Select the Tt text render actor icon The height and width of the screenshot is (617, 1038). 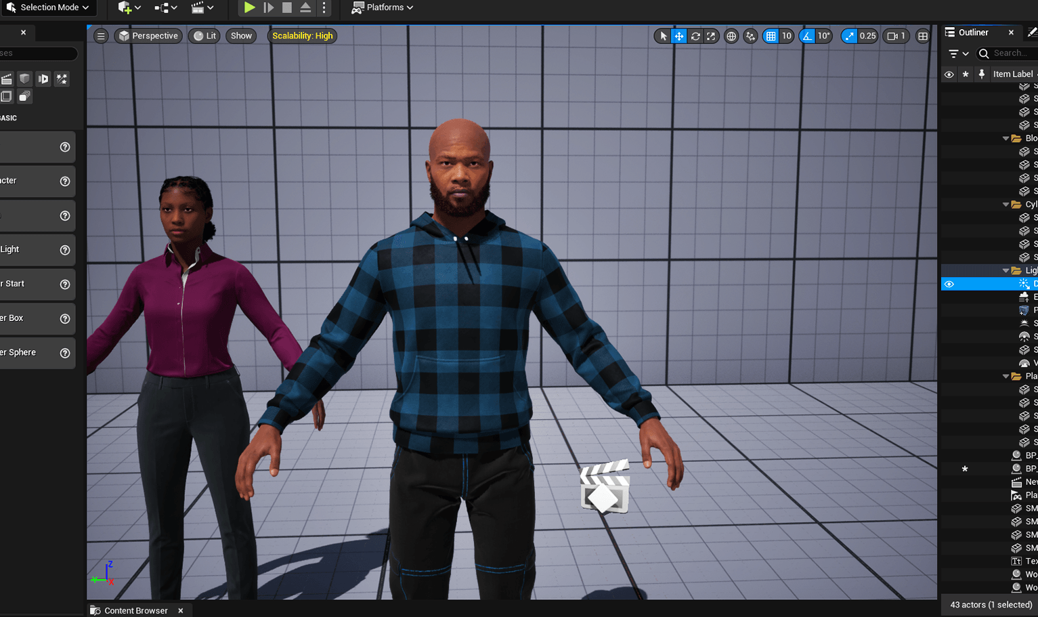(x=1016, y=561)
